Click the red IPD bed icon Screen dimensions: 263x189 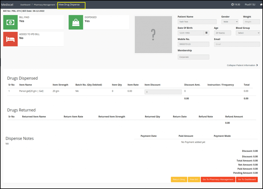pos(10,39)
